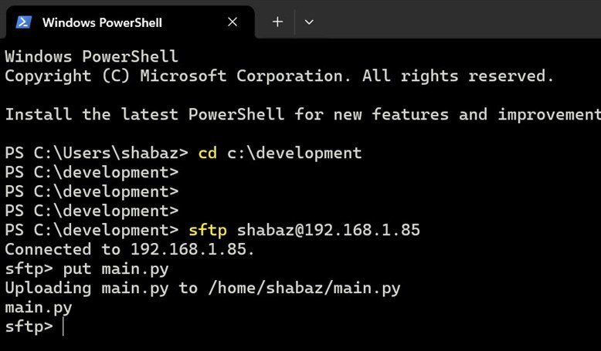Image resolution: width=601 pixels, height=351 pixels.
Task: Click the "Uploading main.py to" text
Action: (101, 288)
